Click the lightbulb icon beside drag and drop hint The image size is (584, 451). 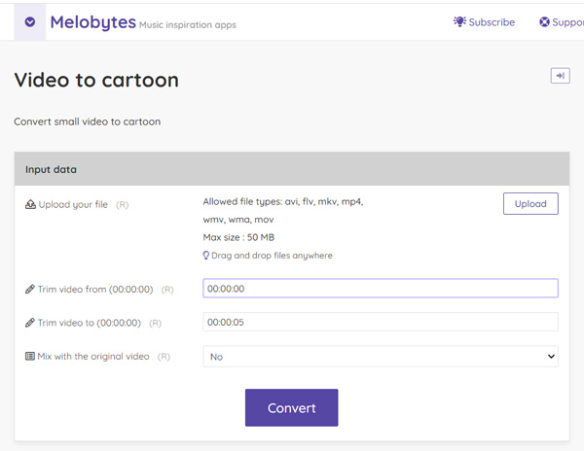tap(206, 256)
